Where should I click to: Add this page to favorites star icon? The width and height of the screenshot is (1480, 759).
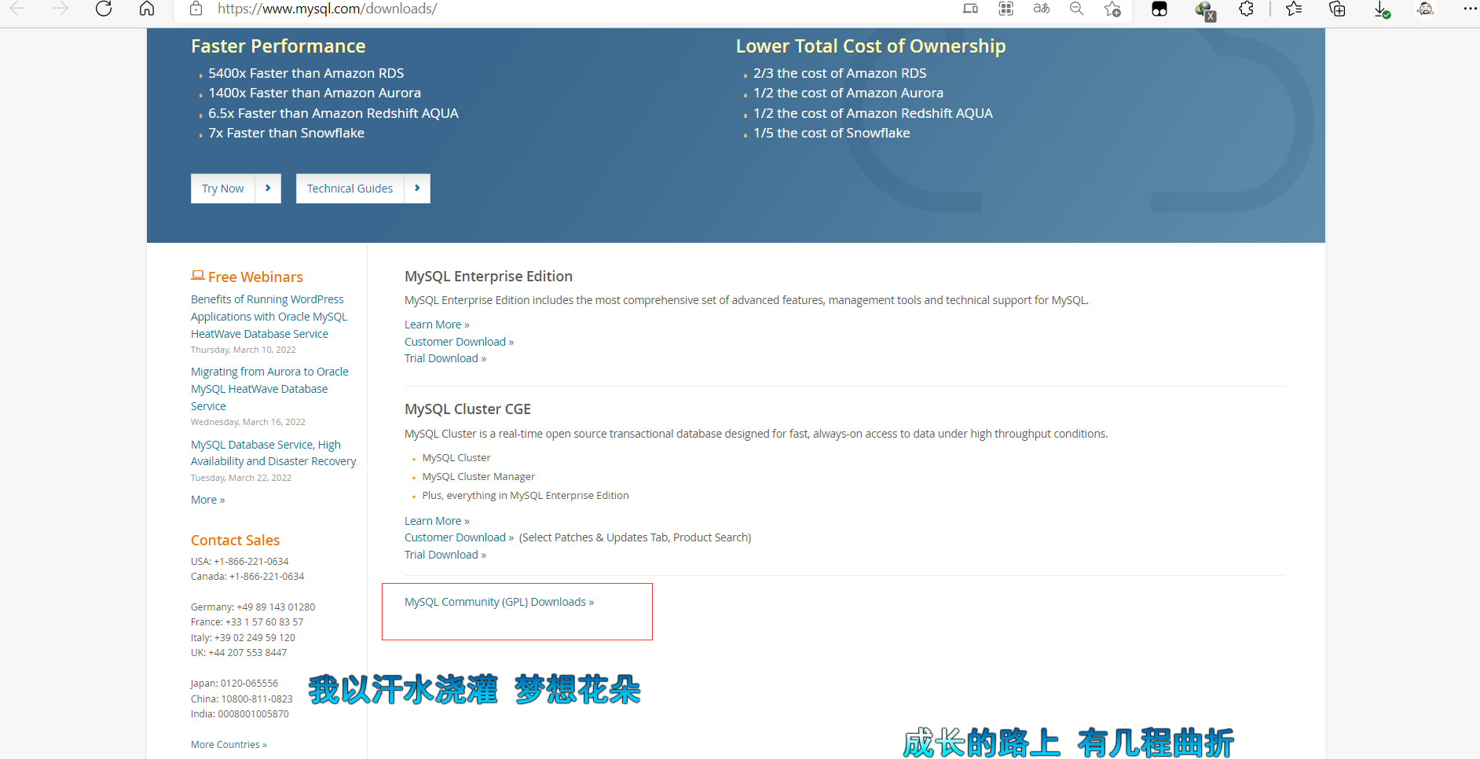point(1112,9)
